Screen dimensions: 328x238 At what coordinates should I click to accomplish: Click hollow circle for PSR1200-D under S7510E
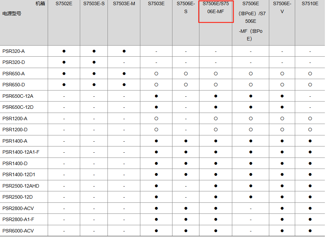pos(310,130)
